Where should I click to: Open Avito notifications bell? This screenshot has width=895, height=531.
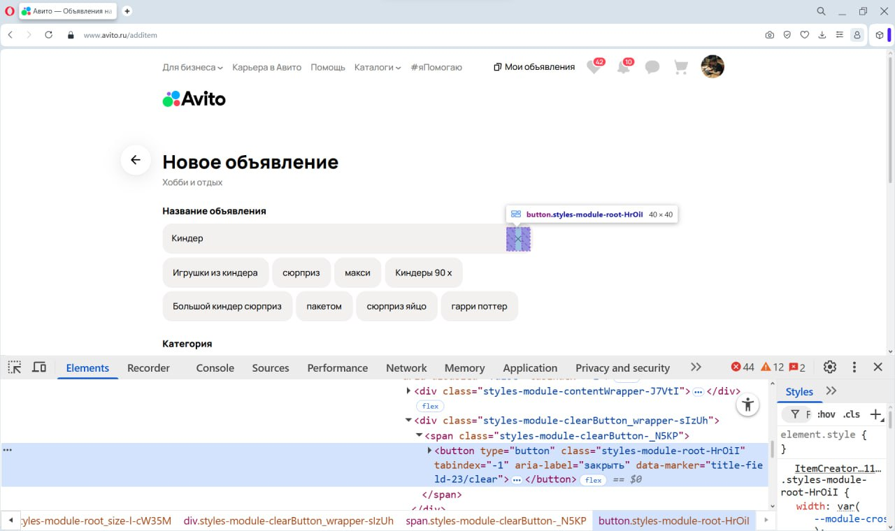(x=623, y=66)
